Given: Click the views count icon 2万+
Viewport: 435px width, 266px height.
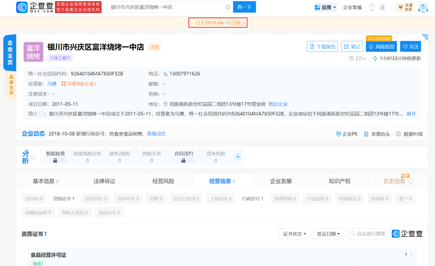Looking at the screenshot, I should pos(352,58).
